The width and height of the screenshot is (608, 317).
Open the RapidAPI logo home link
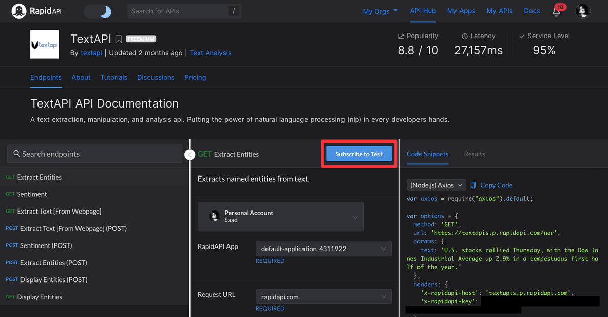(36, 11)
